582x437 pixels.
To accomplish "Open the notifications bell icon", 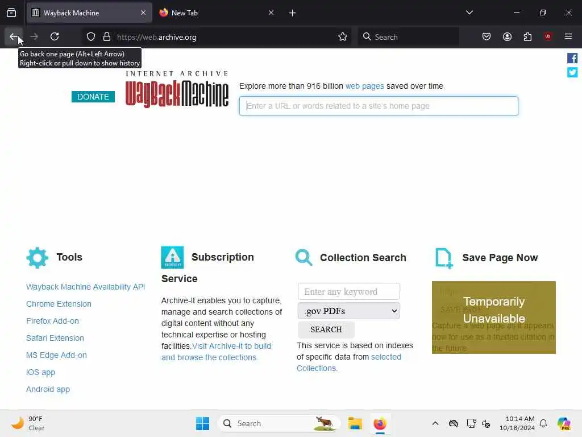I will [543, 423].
